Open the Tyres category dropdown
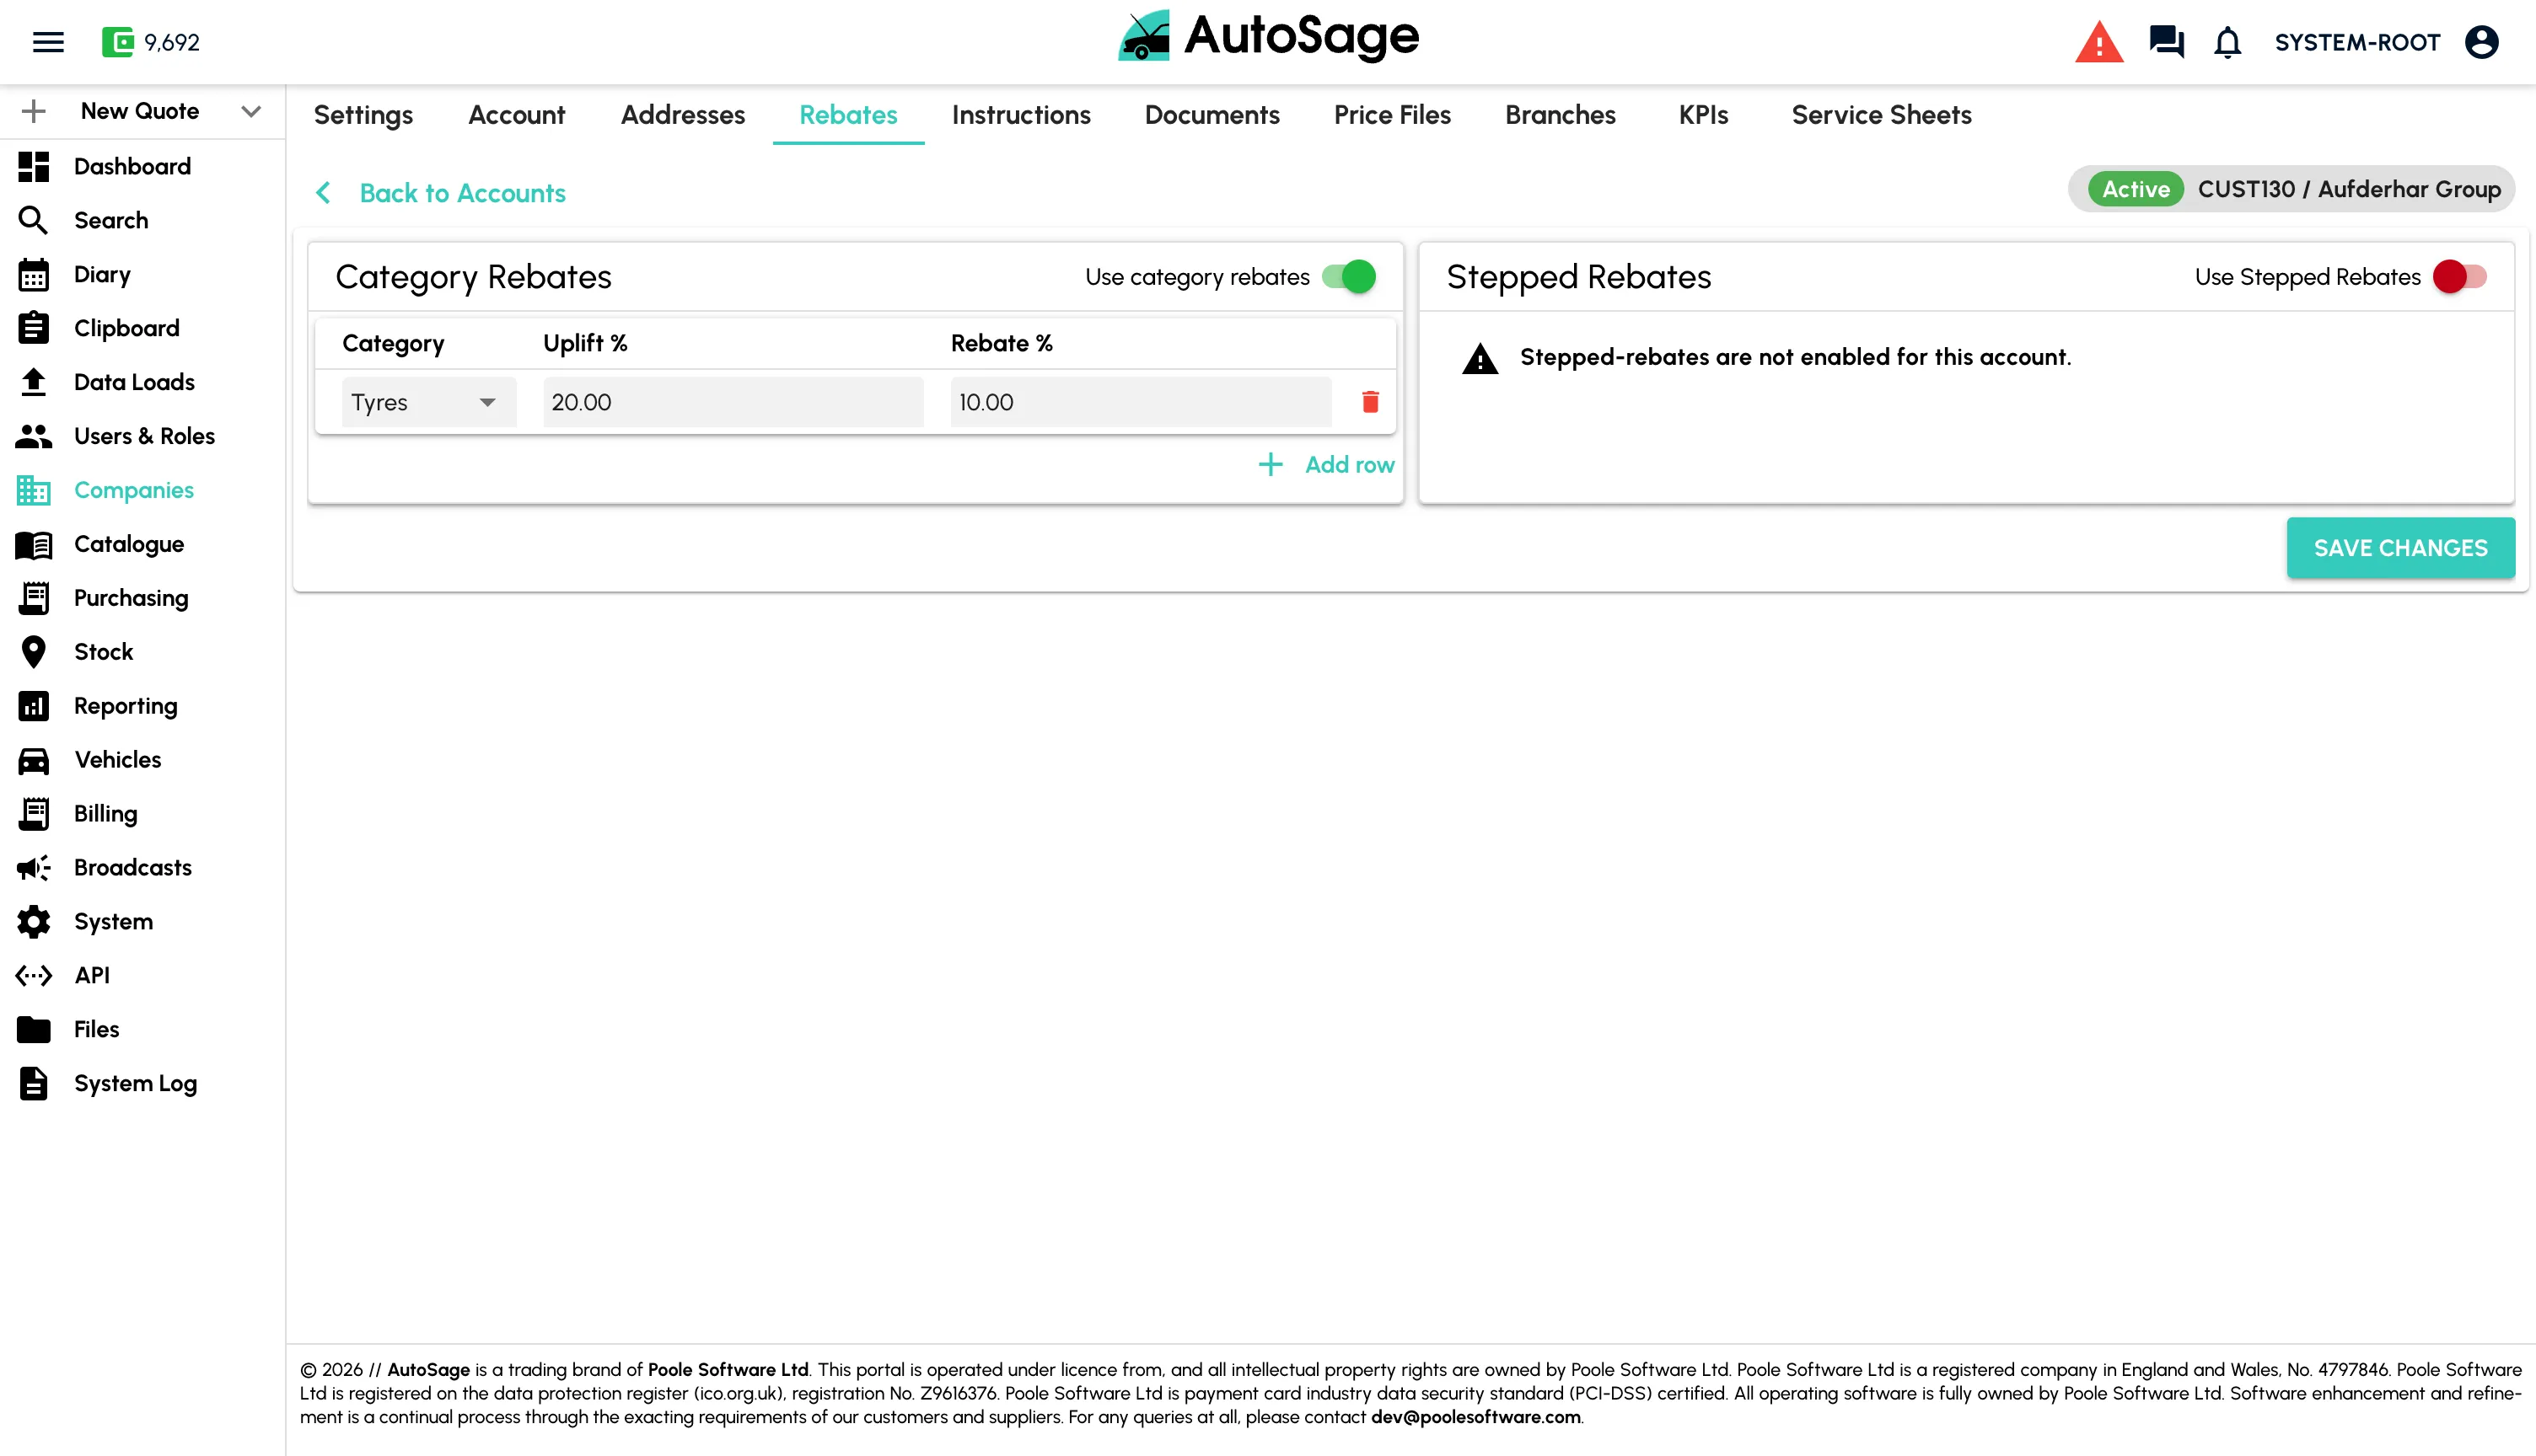Screen dimensions: 2536x1456 coord(429,402)
